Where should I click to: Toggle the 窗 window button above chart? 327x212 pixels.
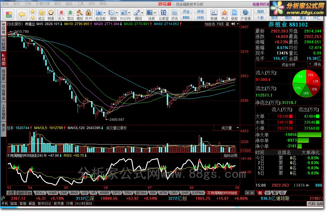(x=227, y=24)
